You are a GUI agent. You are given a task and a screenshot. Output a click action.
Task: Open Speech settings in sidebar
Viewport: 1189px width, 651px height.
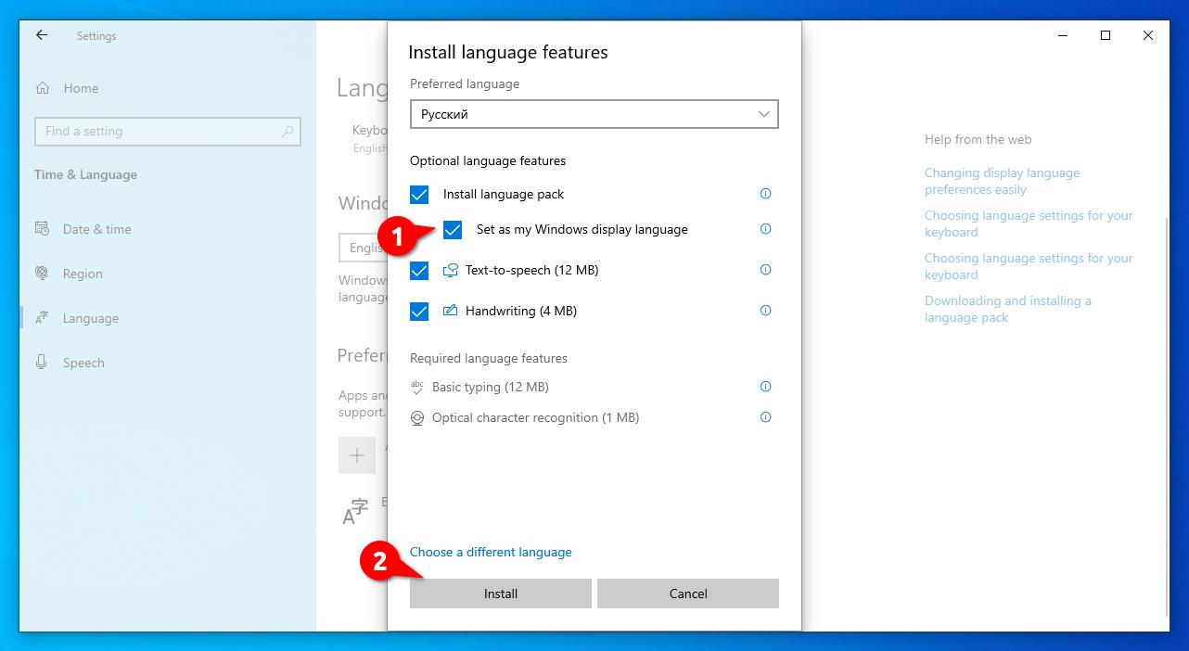pos(83,363)
